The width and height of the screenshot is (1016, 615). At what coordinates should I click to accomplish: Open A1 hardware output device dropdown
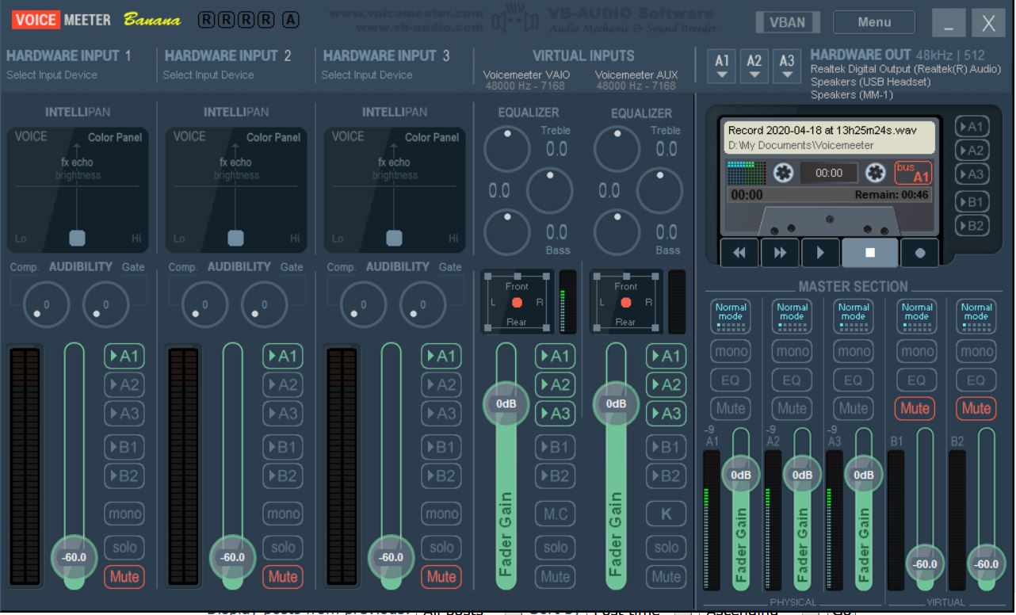tap(722, 66)
